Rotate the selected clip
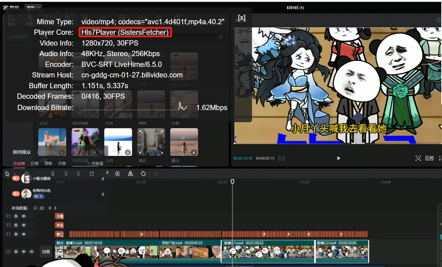This screenshot has width=442, height=267. pyautogui.click(x=143, y=174)
